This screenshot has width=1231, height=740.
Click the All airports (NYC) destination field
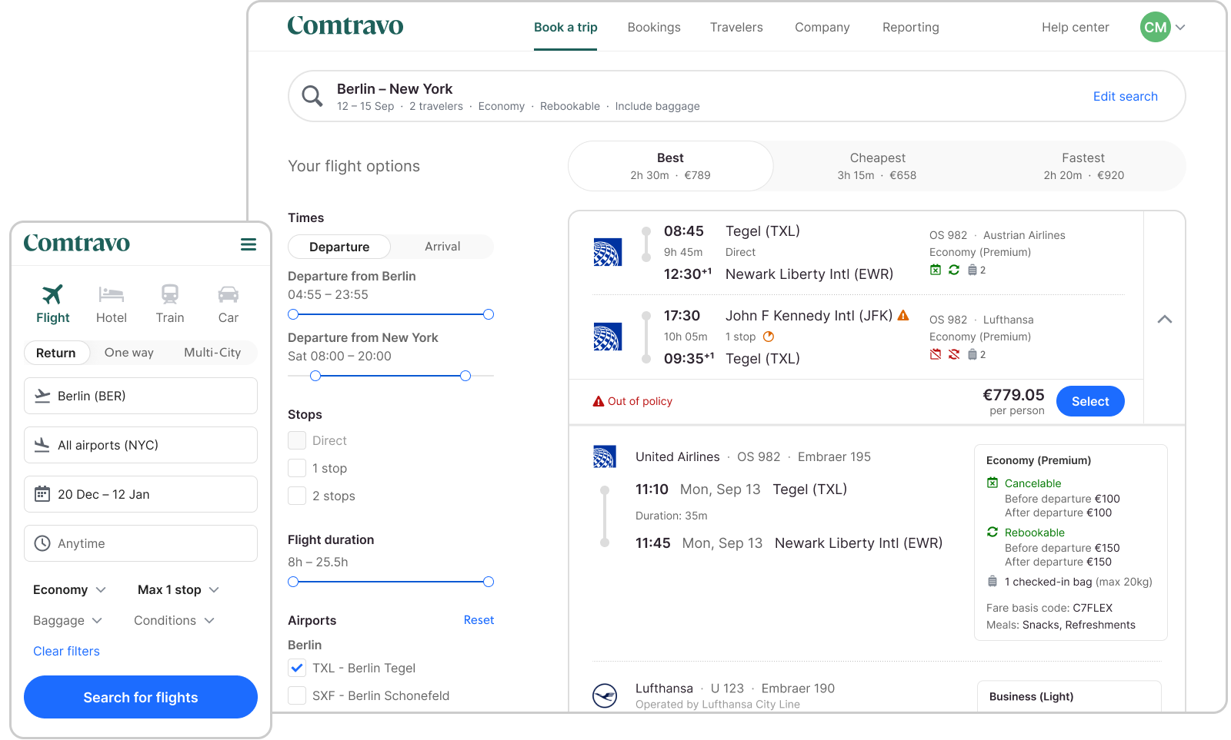coord(141,445)
